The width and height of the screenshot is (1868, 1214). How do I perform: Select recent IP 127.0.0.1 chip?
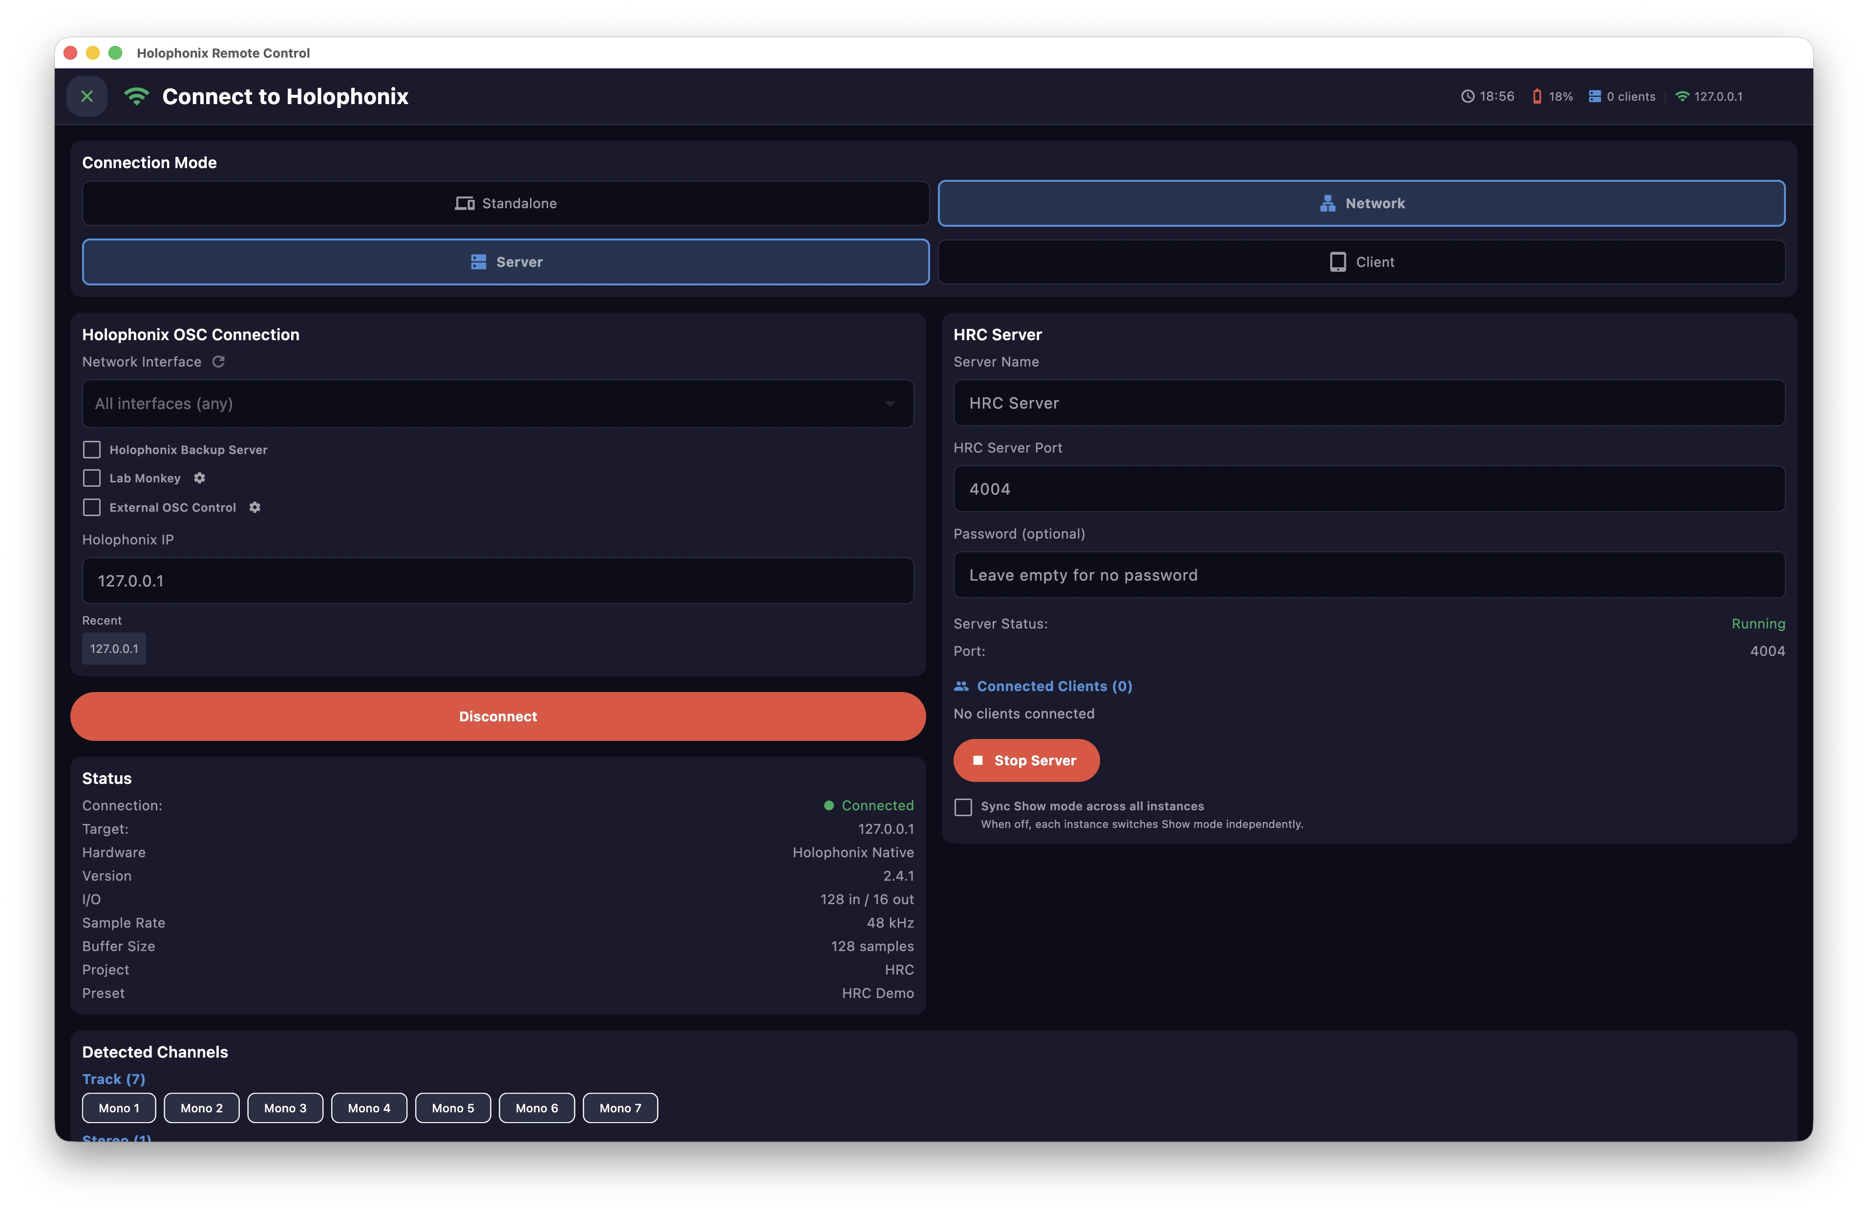pos(114,649)
